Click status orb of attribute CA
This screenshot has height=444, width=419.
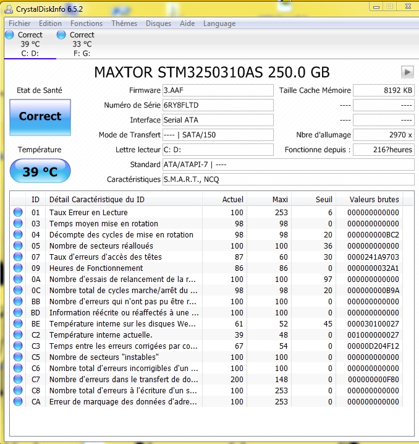[x=18, y=401]
